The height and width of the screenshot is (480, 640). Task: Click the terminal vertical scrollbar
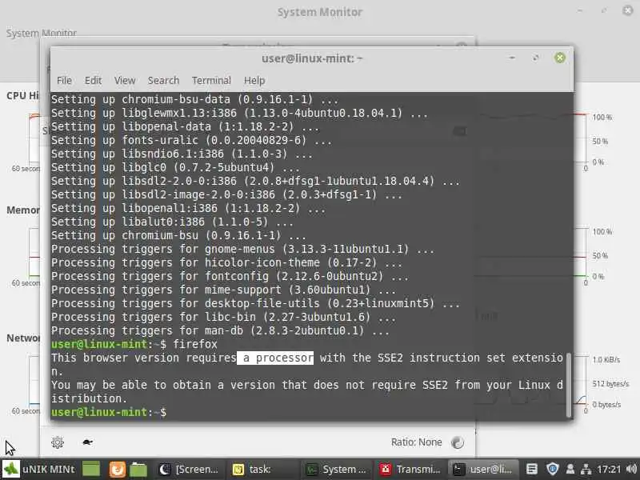569,386
